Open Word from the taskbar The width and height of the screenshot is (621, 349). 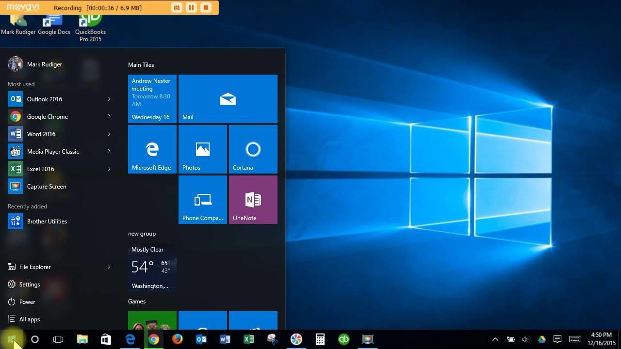[x=225, y=339]
